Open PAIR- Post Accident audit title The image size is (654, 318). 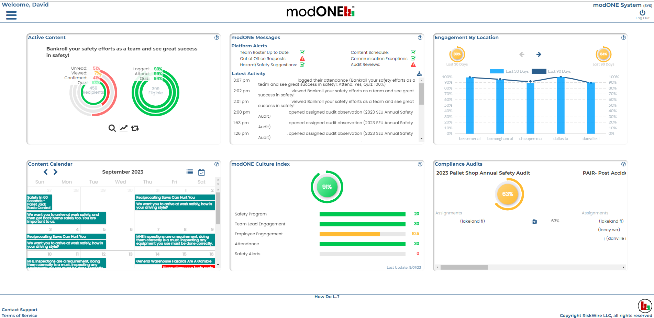coord(605,173)
